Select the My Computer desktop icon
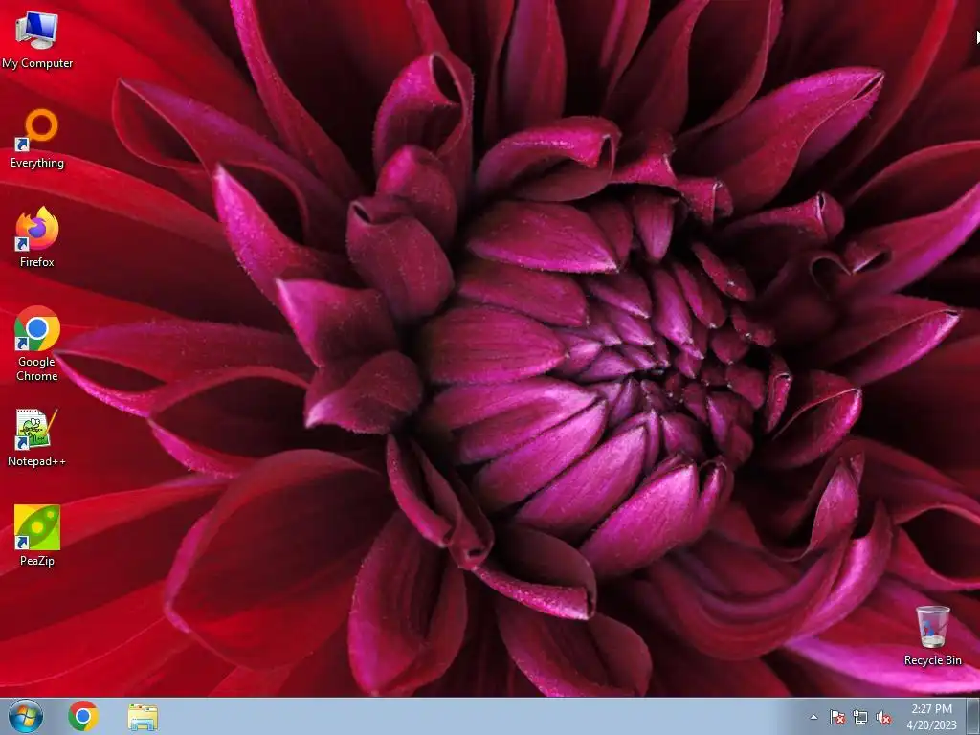 [x=37, y=40]
